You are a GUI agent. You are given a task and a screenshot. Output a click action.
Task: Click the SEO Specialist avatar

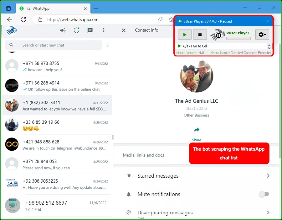(x=12, y=183)
